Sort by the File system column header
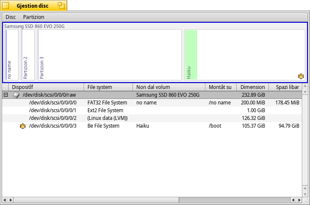This screenshot has width=310, height=205. pyautogui.click(x=108, y=87)
